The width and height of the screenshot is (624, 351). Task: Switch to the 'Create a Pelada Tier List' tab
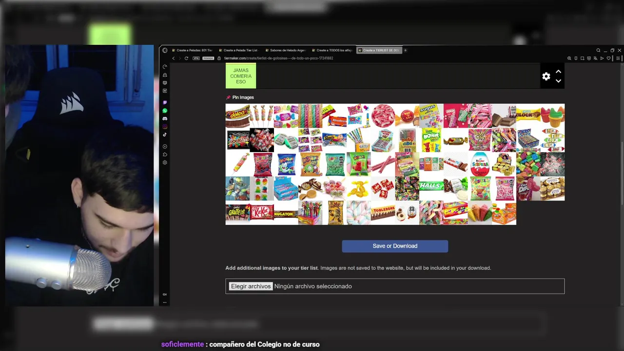click(238, 50)
